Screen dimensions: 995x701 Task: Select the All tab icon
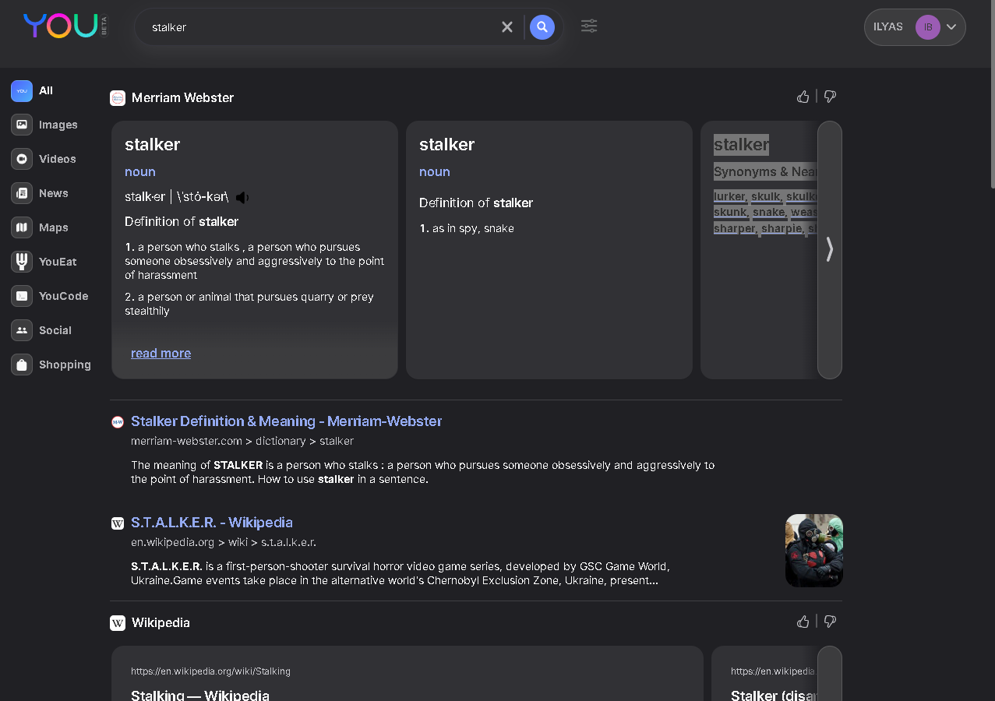22,91
